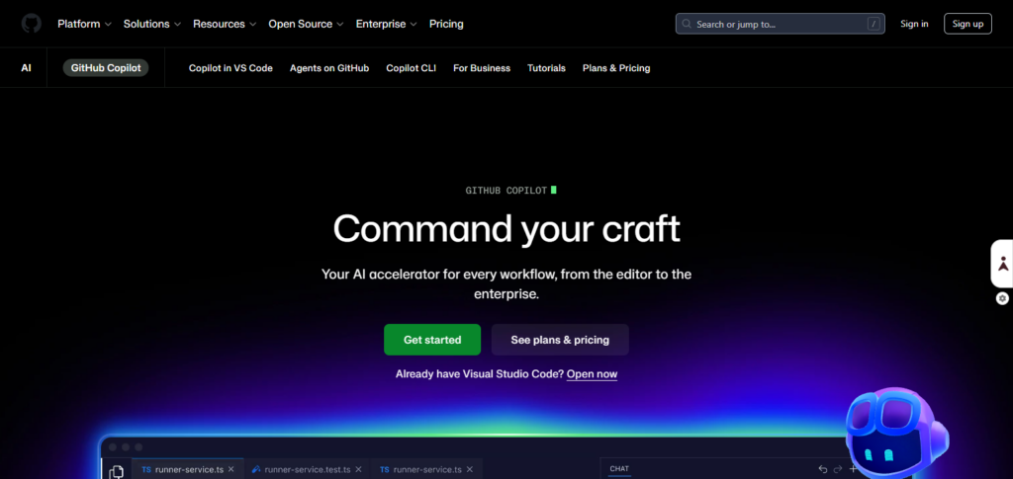
Task: Click See plans & pricing button
Action: [x=560, y=340]
